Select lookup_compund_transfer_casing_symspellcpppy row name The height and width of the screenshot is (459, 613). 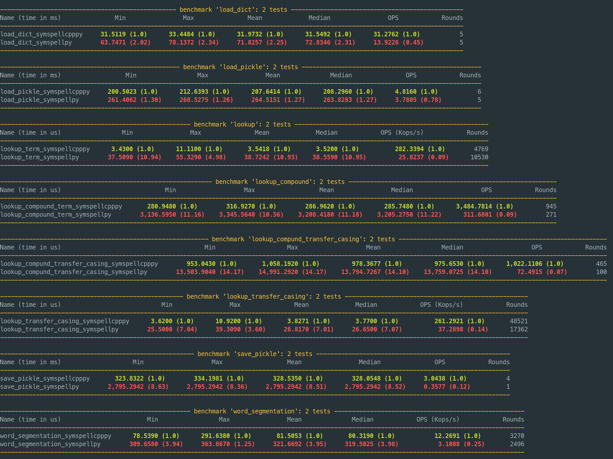79,264
